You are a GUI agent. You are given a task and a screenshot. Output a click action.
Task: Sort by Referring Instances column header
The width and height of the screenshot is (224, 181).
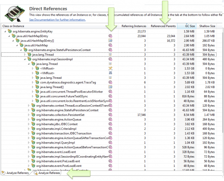pyautogui.click(x=134, y=26)
